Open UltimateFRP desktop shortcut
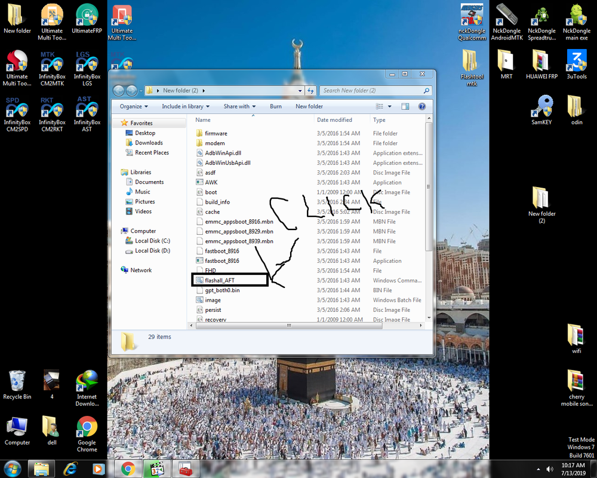 87,19
